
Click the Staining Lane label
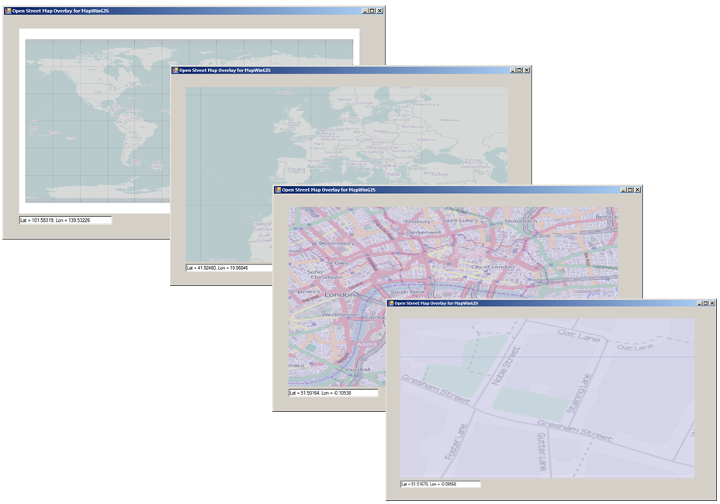click(x=579, y=393)
